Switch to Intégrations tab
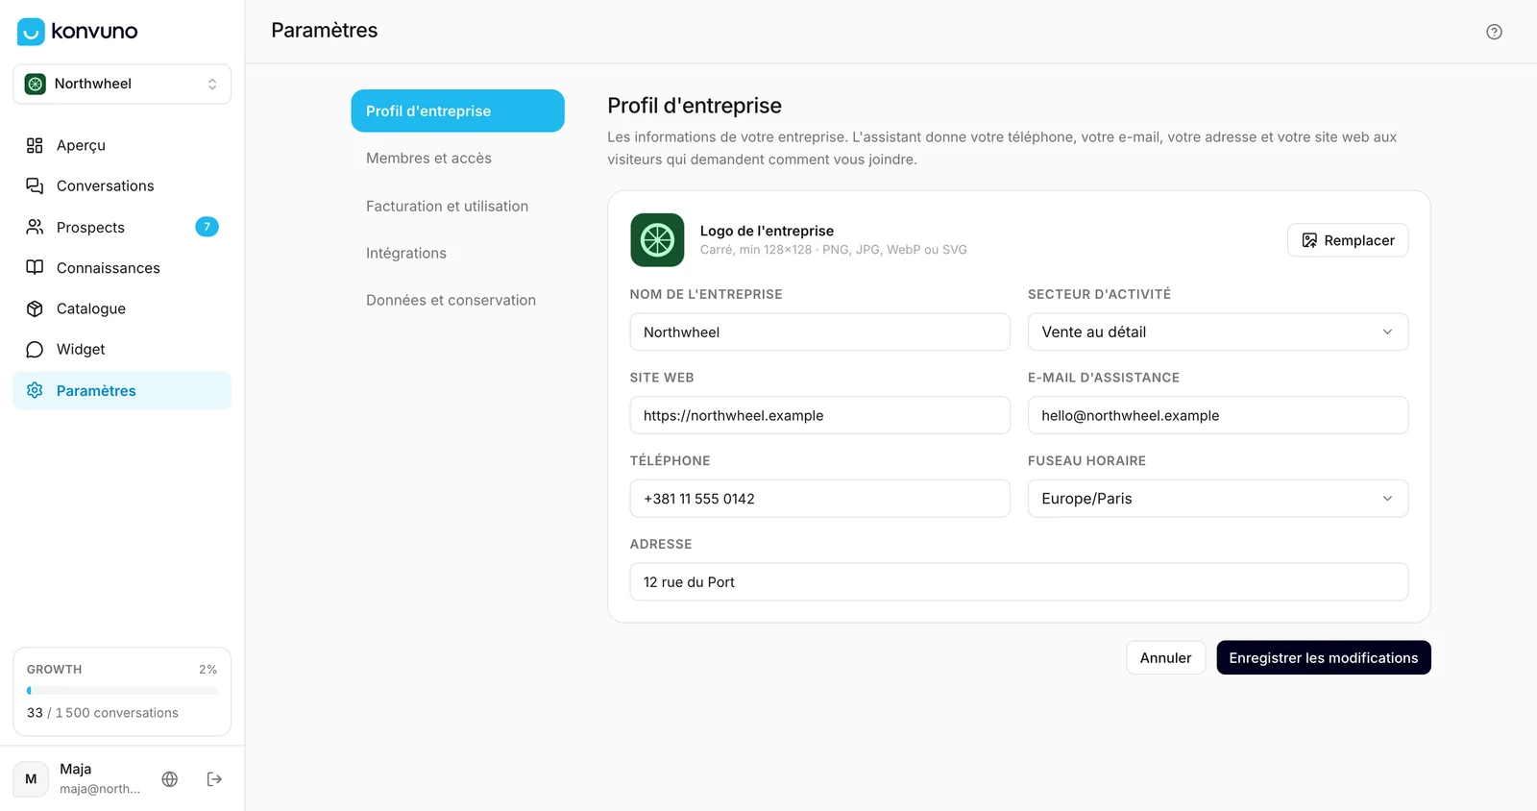 [457, 253]
